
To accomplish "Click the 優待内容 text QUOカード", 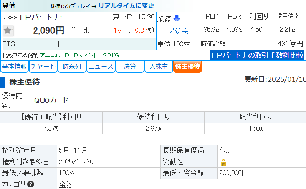I will click(51, 100).
